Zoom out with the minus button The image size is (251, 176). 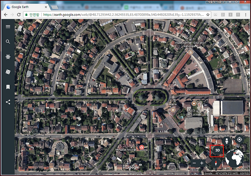(x=194, y=163)
